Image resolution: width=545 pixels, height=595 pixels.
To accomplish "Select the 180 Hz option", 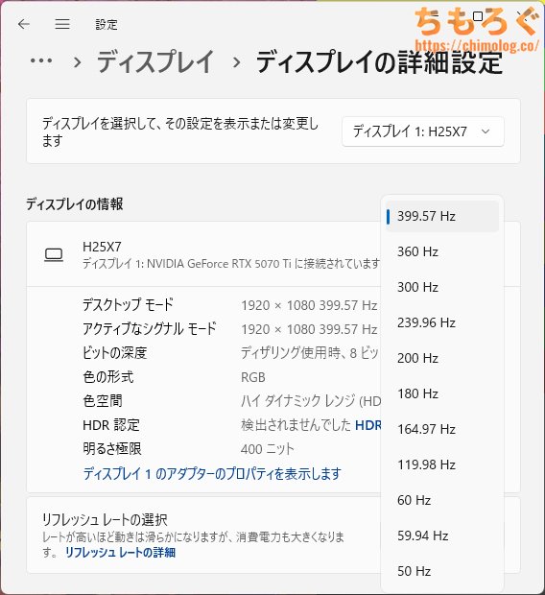I will tap(442, 393).
